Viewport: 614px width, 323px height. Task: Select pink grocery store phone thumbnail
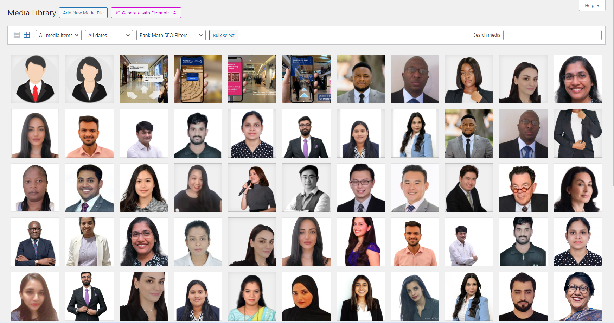[x=252, y=79]
